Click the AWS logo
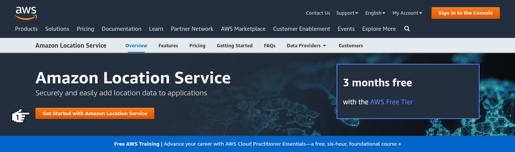 (26, 13)
